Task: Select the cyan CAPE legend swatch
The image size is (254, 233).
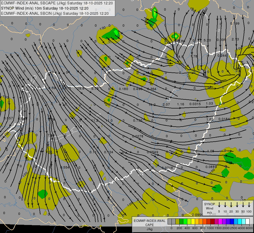Action: coord(240,221)
